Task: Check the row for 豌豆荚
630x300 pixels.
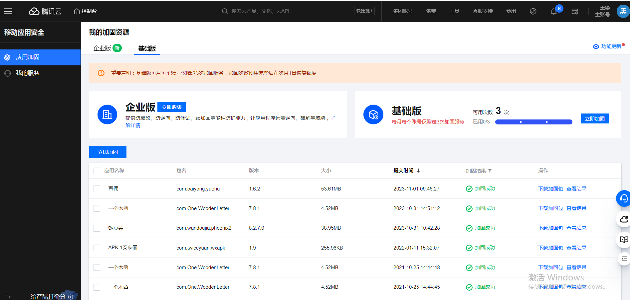Action: (x=97, y=228)
